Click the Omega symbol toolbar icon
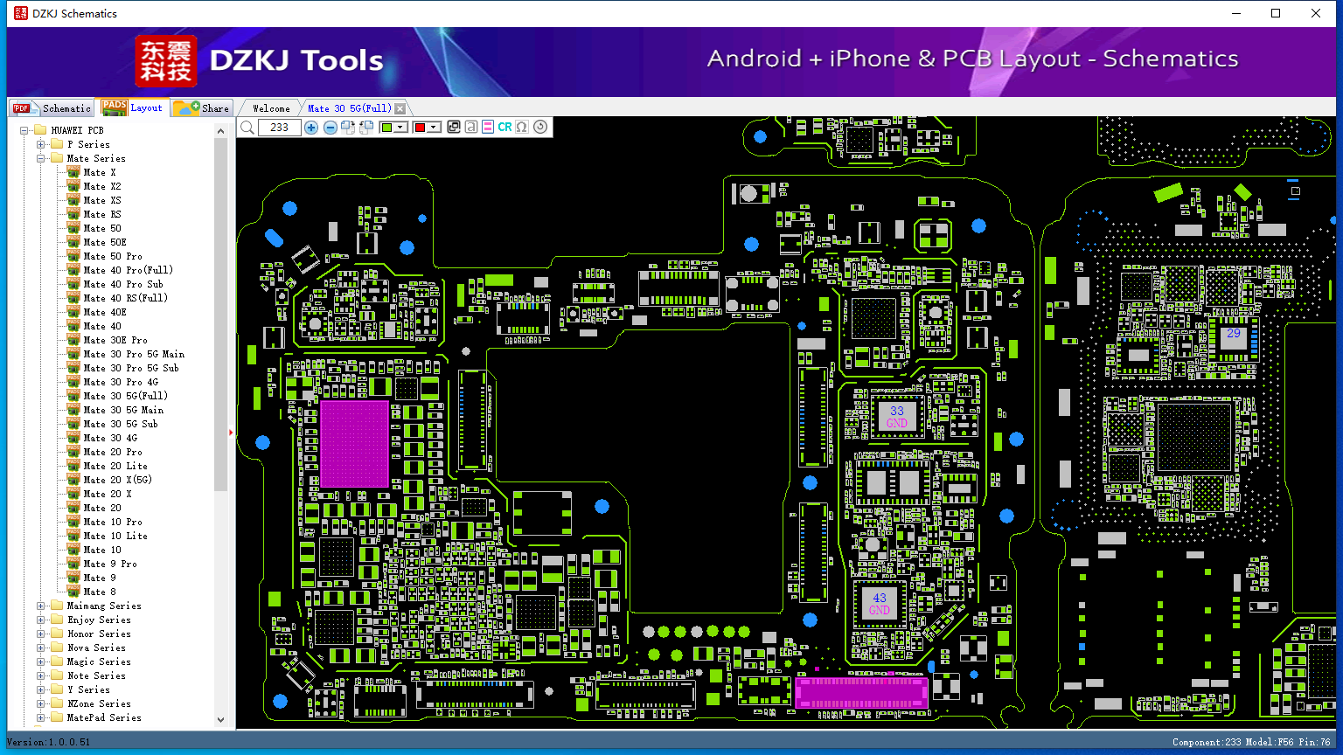This screenshot has width=1343, height=755. point(522,128)
